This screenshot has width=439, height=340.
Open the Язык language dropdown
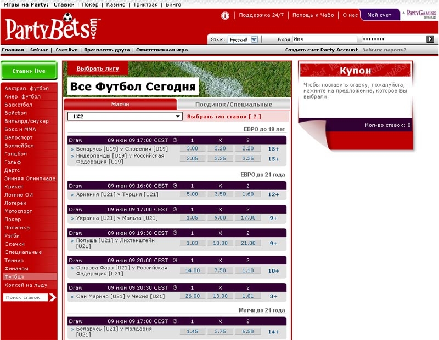254,39
